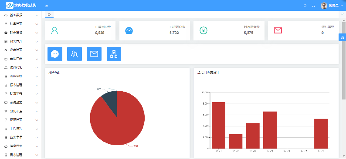Open the administrator avatar picture
Image resolution: width=346 pixels, height=159 pixels.
coord(324,6)
